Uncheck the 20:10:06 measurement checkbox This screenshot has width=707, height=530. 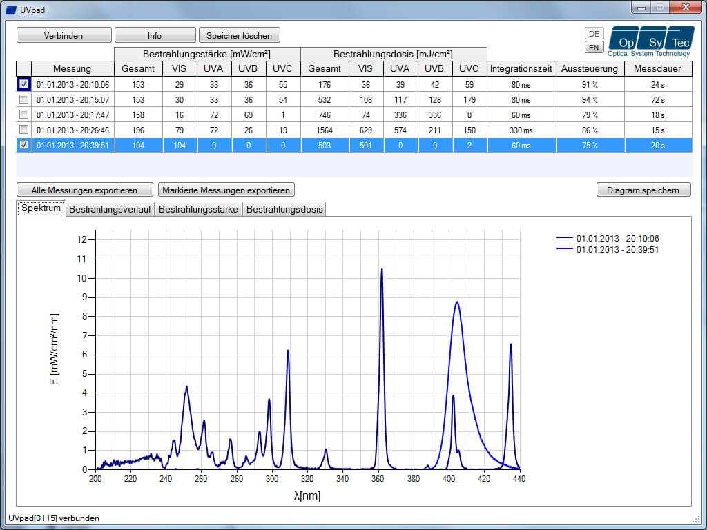[x=23, y=84]
